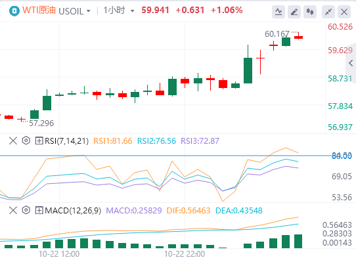Viewport: 356px width, 262px height.
Task: Switch chart type via candlestick icon
Action: 310,12
